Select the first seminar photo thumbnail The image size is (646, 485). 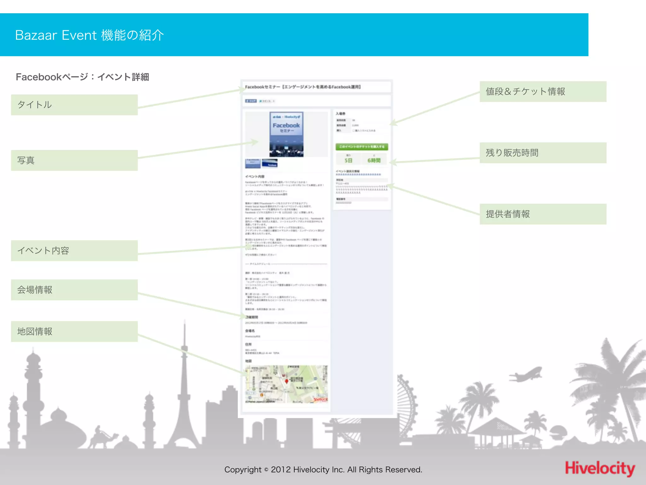click(x=253, y=163)
